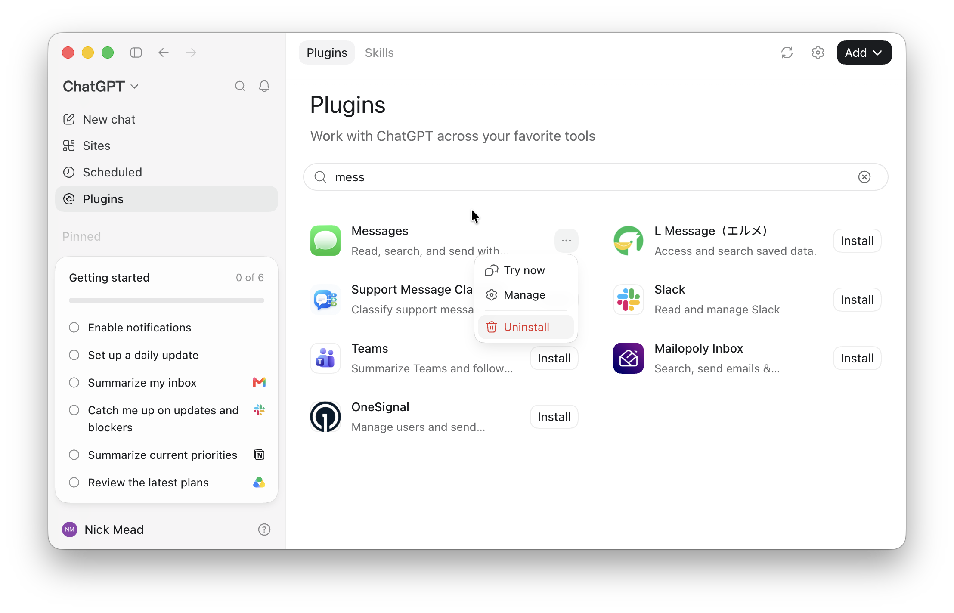954x613 pixels.
Task: Open the Support Message Classifier icon
Action: click(x=325, y=300)
